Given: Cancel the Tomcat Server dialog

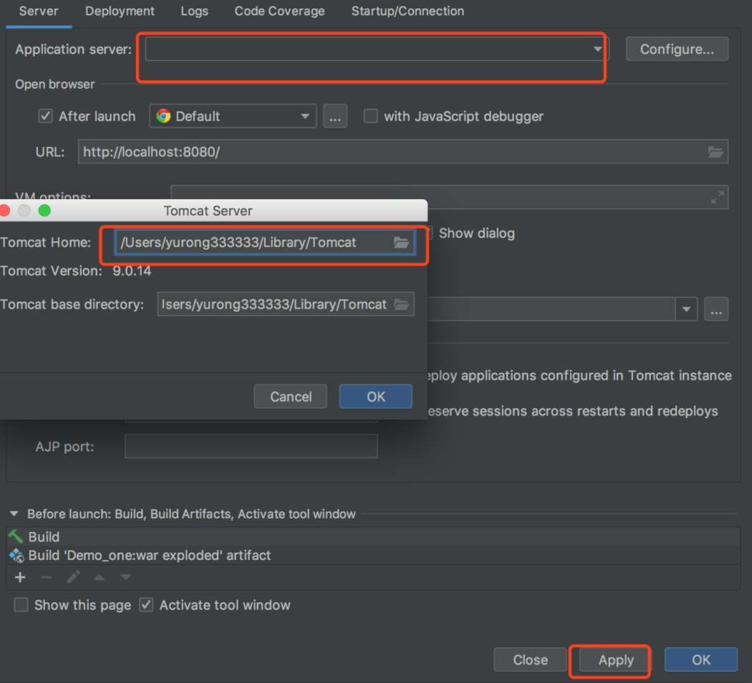Looking at the screenshot, I should (290, 397).
